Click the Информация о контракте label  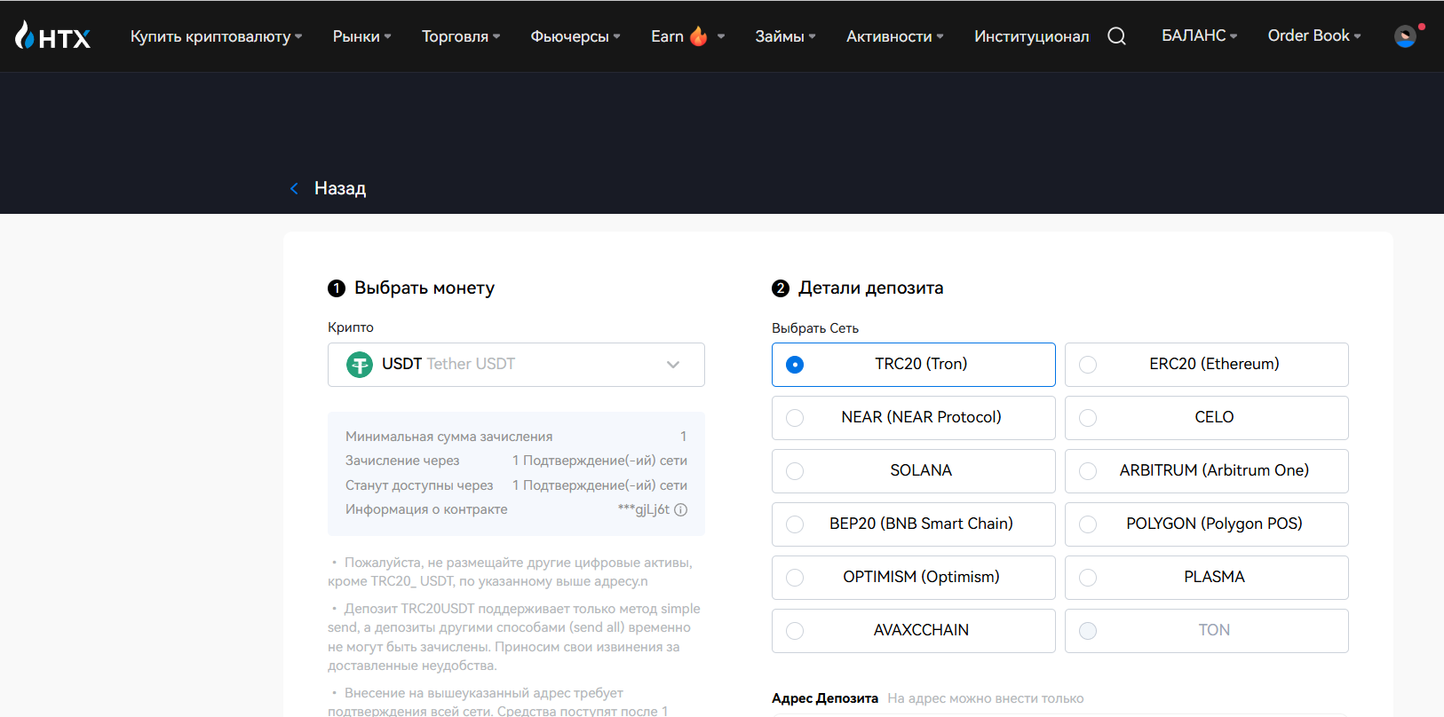point(426,509)
